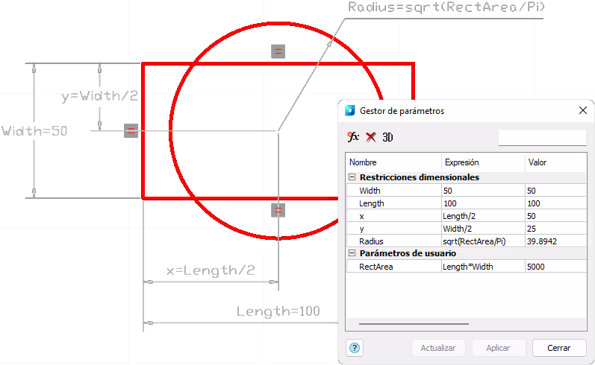Close the Gestor de parámetros dialog
This screenshot has width=595, height=365.
tap(583, 110)
